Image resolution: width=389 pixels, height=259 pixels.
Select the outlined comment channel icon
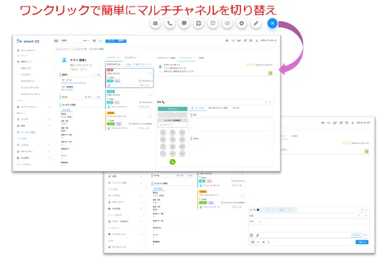click(213, 23)
